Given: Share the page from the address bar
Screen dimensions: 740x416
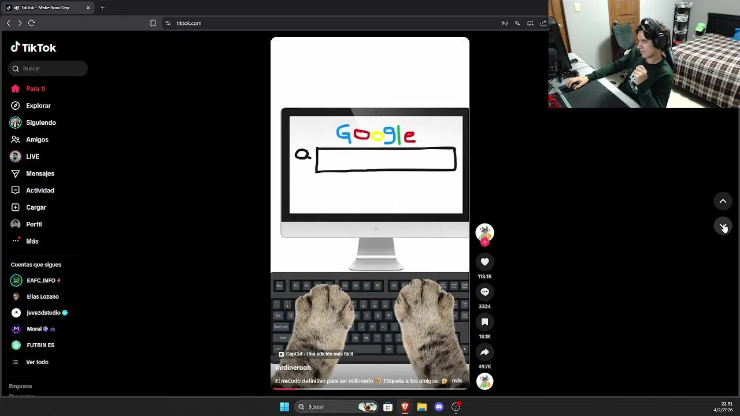Looking at the screenshot, I should tap(543, 23).
